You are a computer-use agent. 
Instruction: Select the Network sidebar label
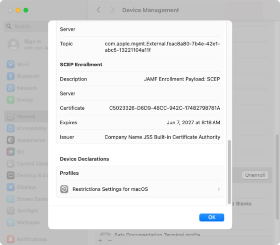point(27,88)
